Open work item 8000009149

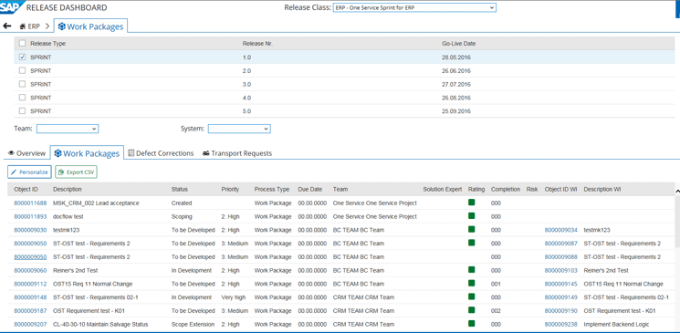pos(560,297)
